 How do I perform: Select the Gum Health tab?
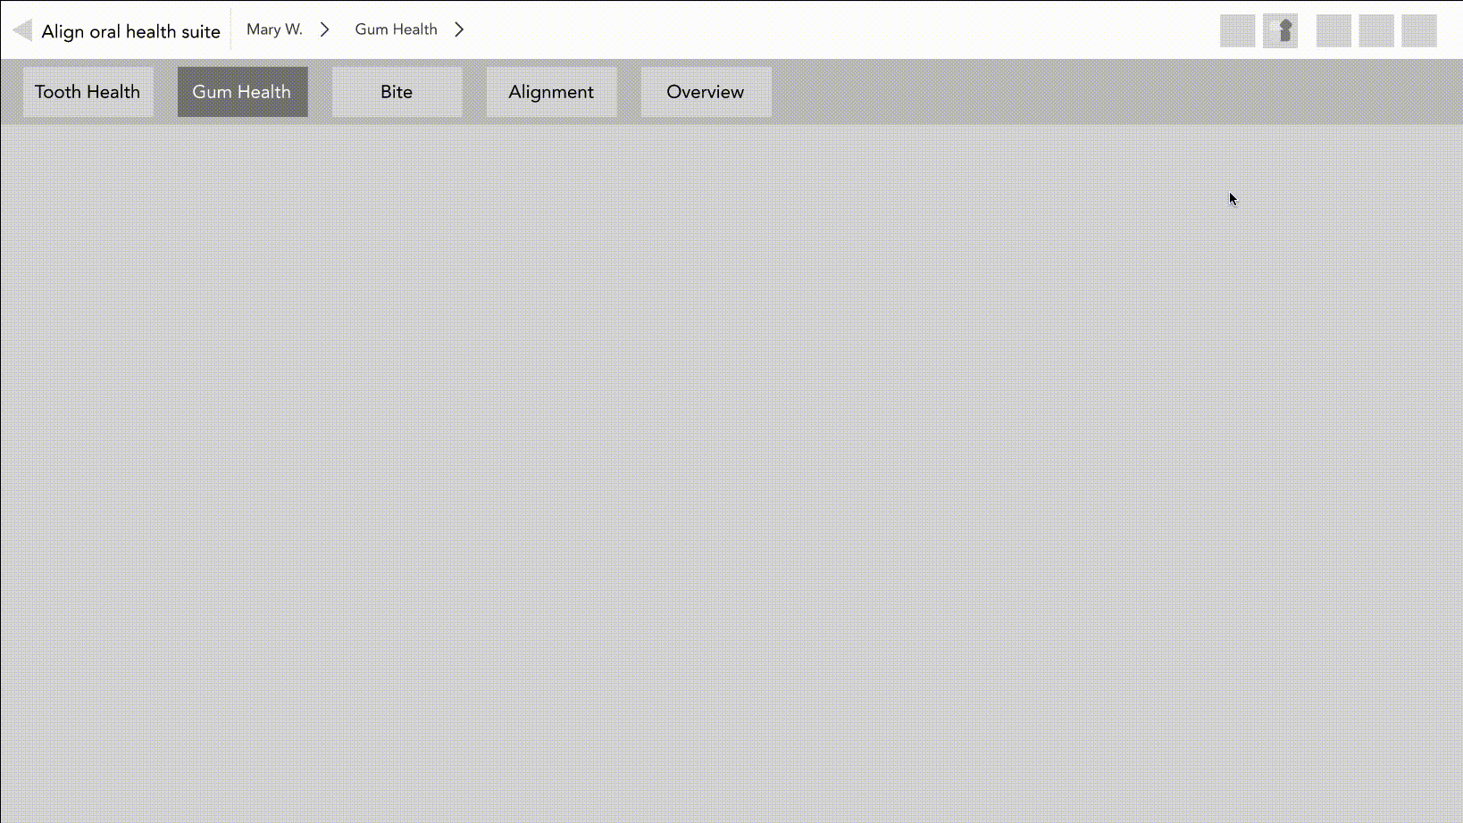coord(243,92)
